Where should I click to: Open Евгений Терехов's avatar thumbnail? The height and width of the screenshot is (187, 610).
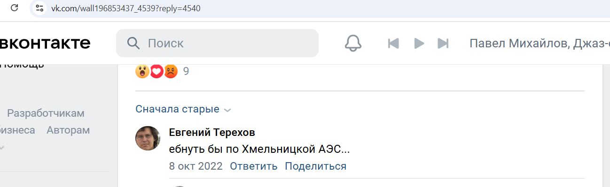pyautogui.click(x=148, y=138)
